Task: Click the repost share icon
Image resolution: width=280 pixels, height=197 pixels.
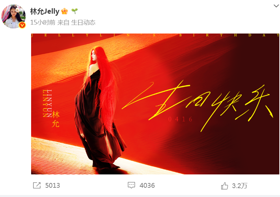Action: 37,185
